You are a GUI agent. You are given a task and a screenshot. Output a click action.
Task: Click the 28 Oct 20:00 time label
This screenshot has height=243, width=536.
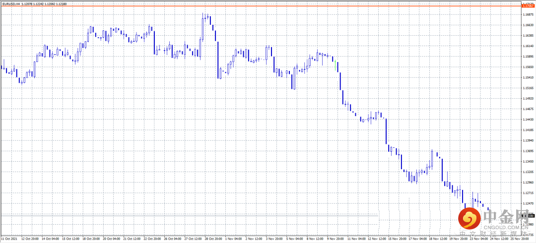click(x=214, y=239)
